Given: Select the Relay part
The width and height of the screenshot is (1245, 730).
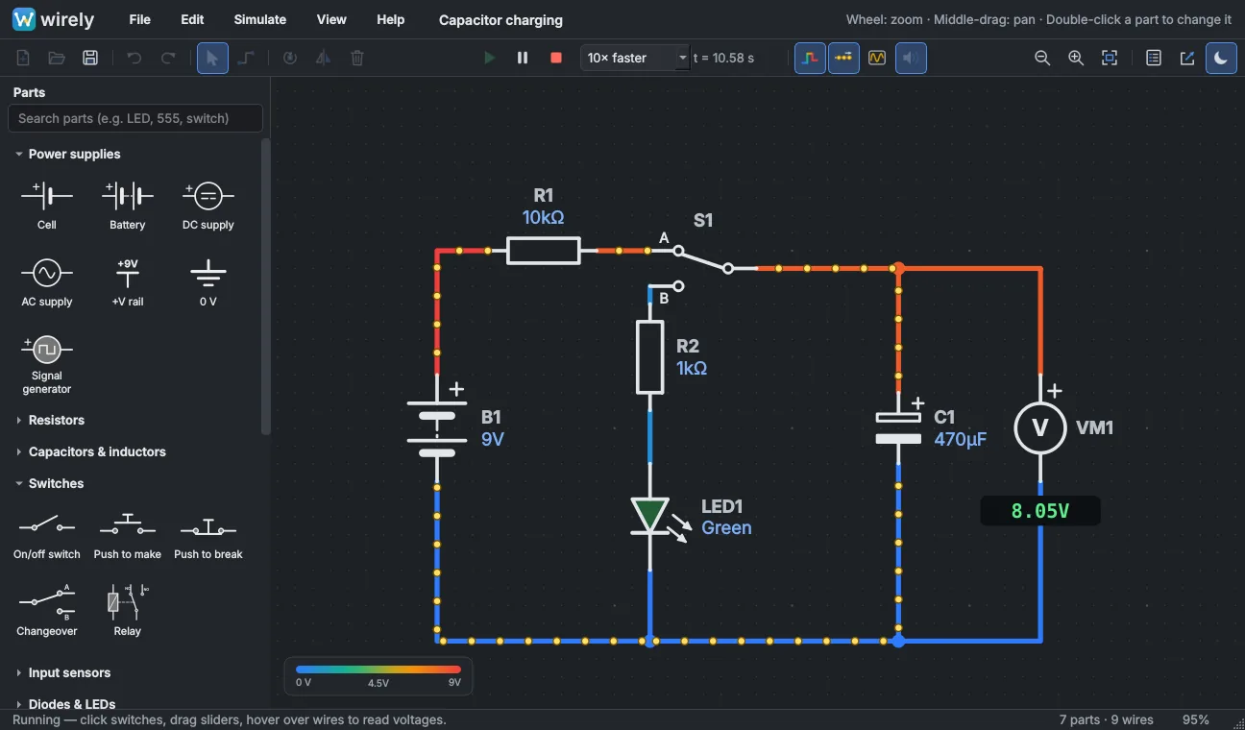Looking at the screenshot, I should (128, 610).
